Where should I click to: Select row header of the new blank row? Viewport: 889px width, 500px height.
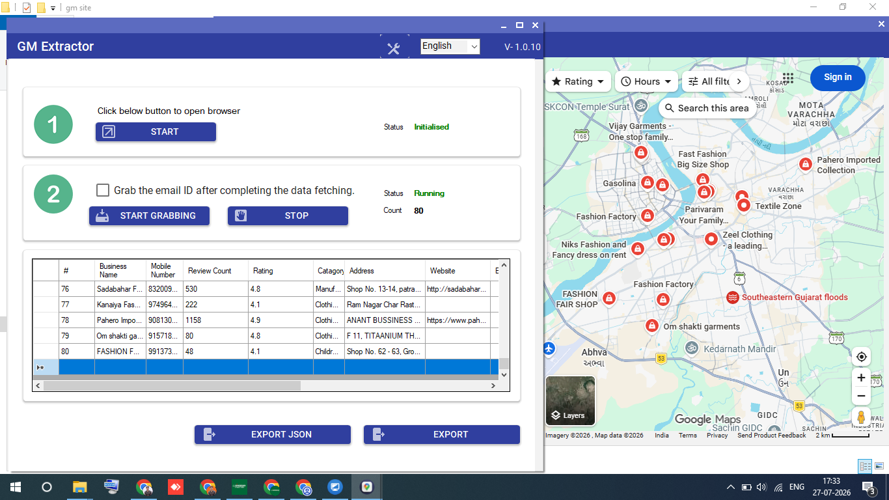tap(46, 367)
